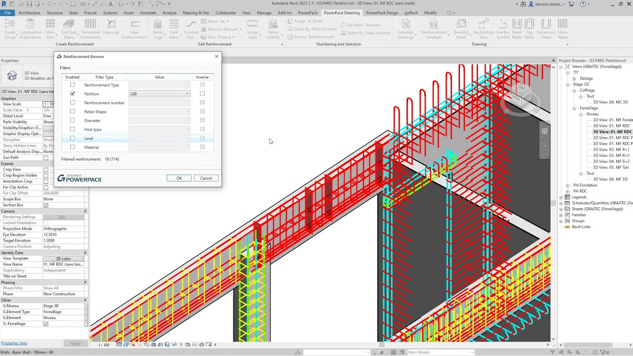Uncheck the Partition filter checkbox
Image resolution: width=633 pixels, height=356 pixels.
(73, 94)
